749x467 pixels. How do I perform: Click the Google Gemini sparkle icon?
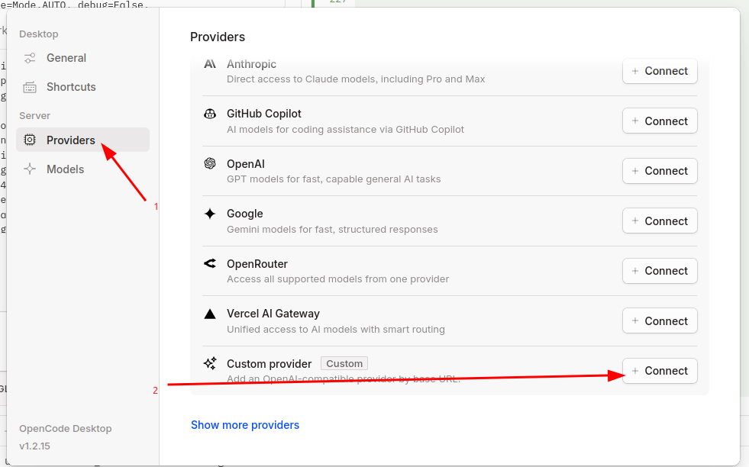[x=210, y=214]
